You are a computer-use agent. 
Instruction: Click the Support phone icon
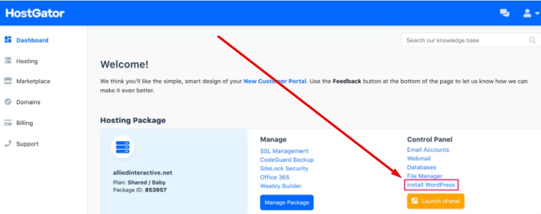point(8,143)
